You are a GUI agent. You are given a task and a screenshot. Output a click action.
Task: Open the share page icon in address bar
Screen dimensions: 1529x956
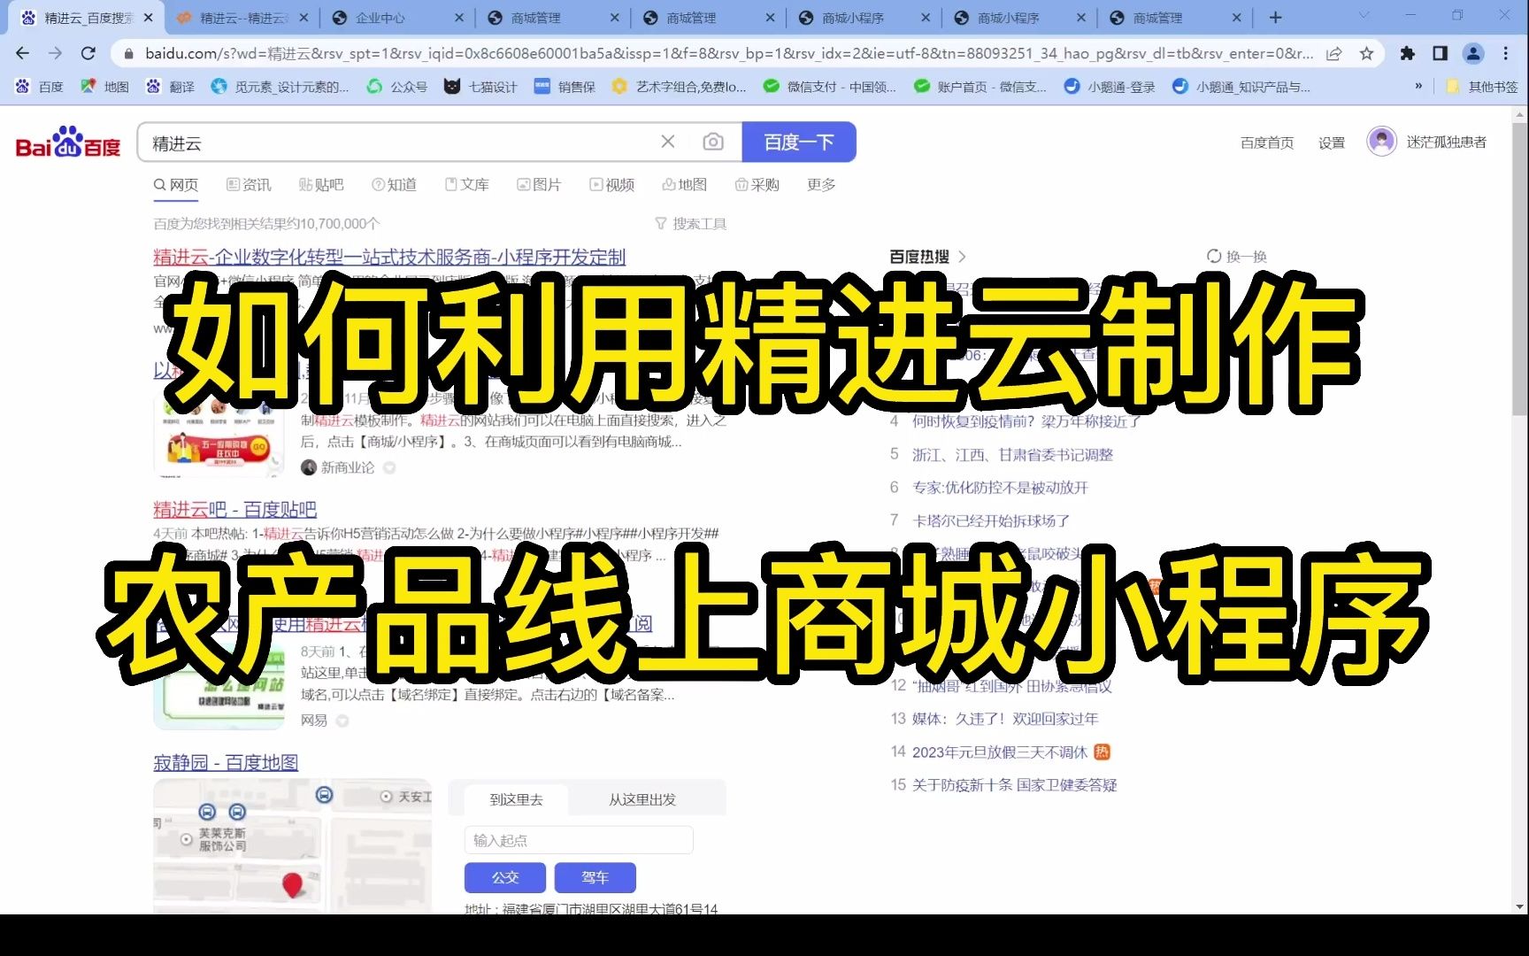coord(1333,53)
